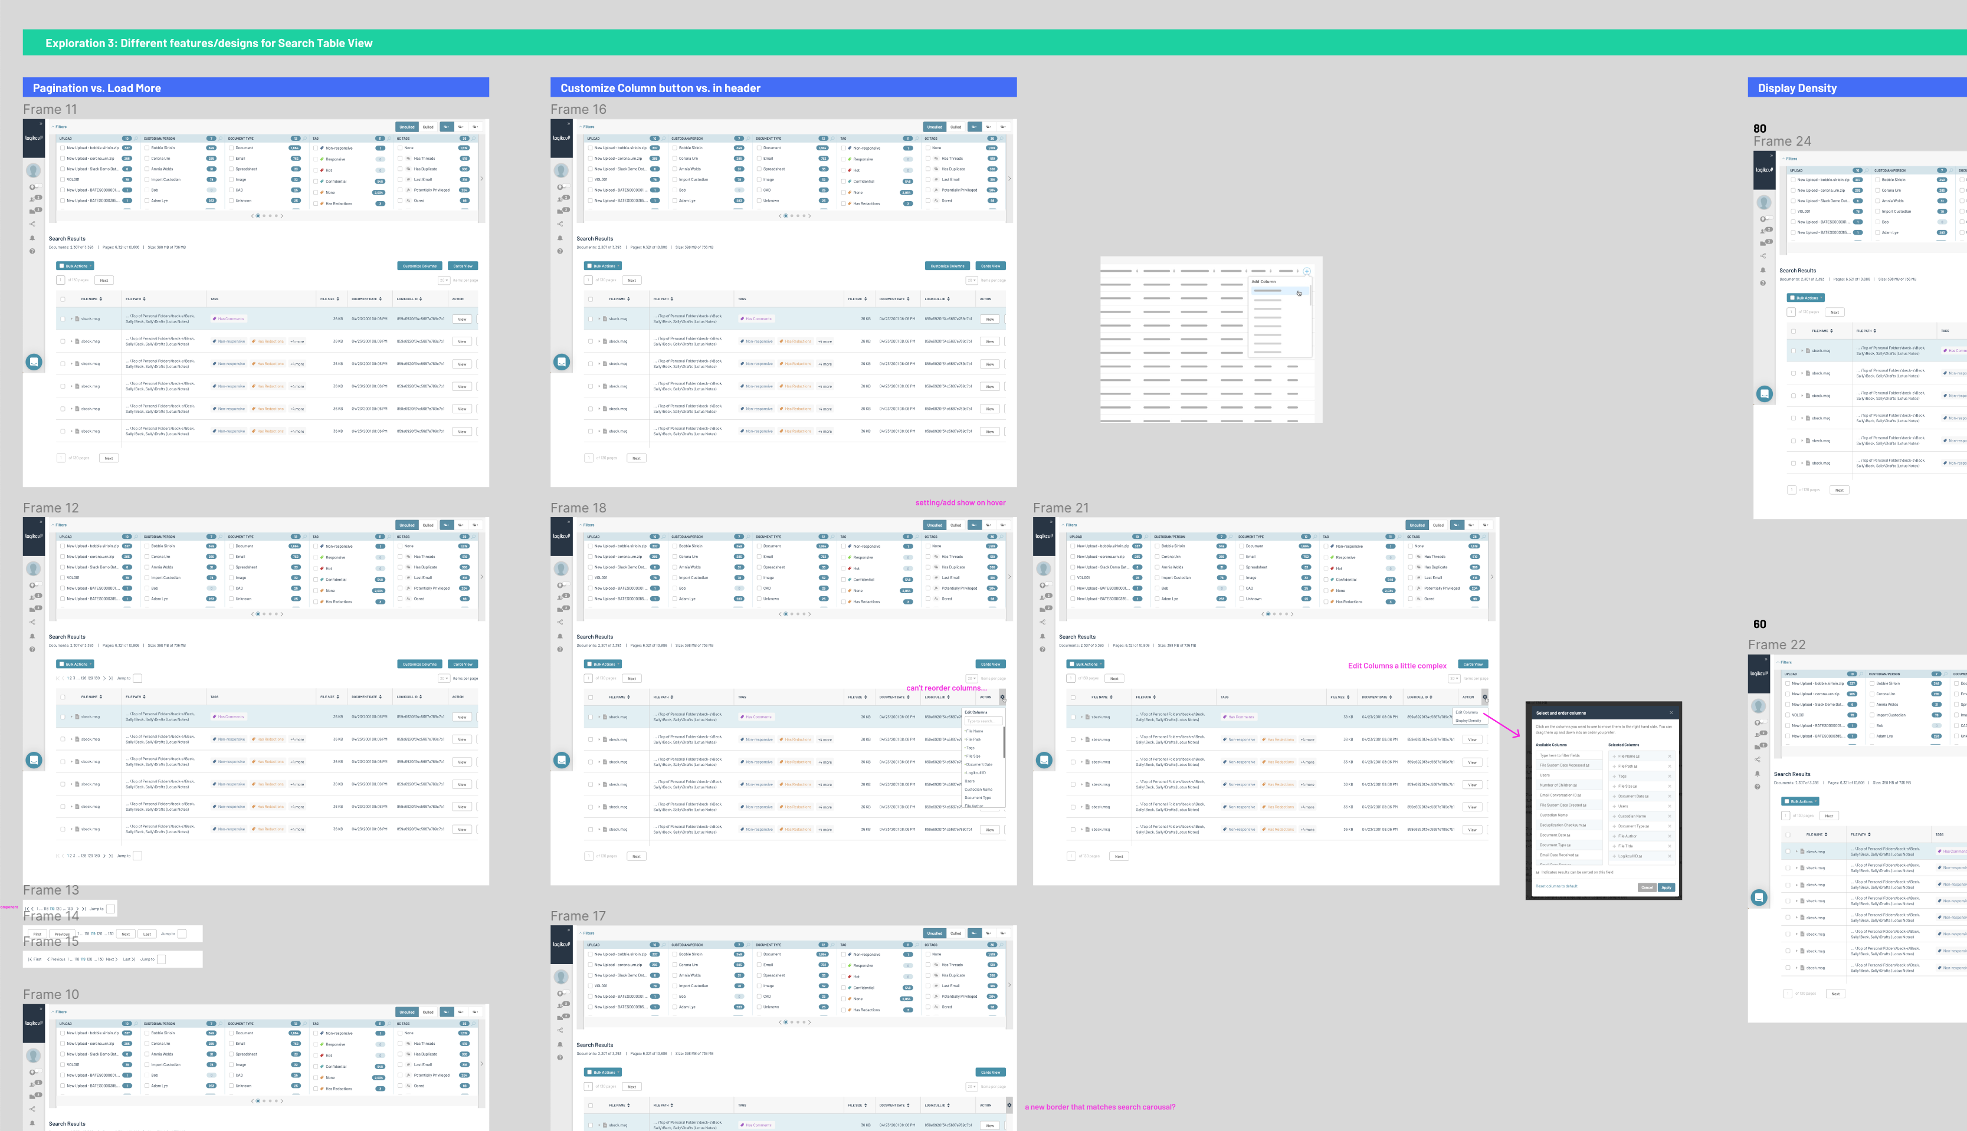The width and height of the screenshot is (1967, 1131).
Task: Check VOL001 upload filter in Frame 12
Action: [x=62, y=577]
